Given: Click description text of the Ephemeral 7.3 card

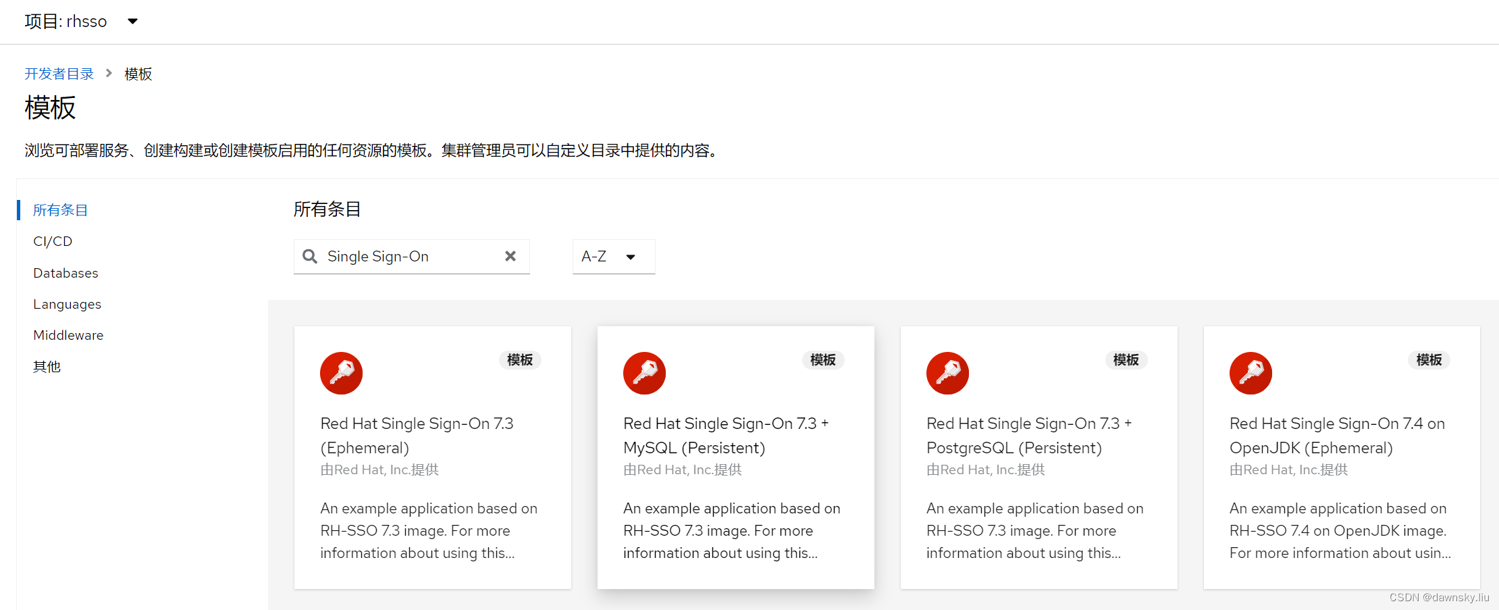Looking at the screenshot, I should click(429, 531).
